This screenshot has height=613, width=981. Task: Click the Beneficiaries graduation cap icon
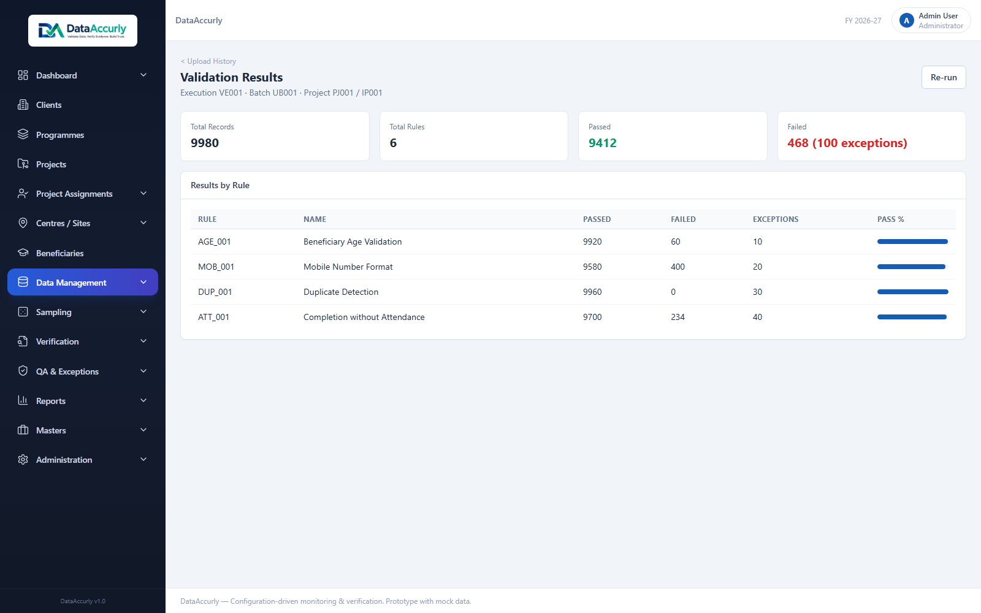(x=23, y=253)
